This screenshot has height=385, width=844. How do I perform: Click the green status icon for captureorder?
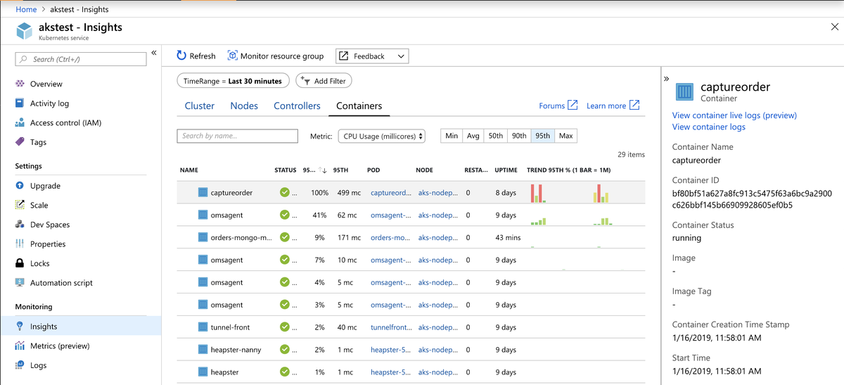(284, 192)
